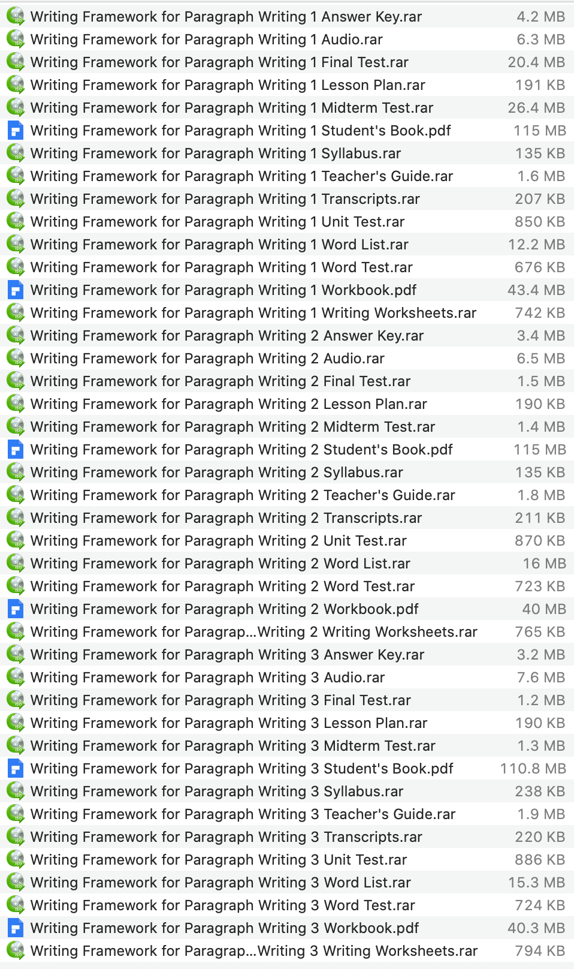This screenshot has width=574, height=969.
Task: Click the PDF icon of 1 Student's Book.pdf
Action: 16,130
